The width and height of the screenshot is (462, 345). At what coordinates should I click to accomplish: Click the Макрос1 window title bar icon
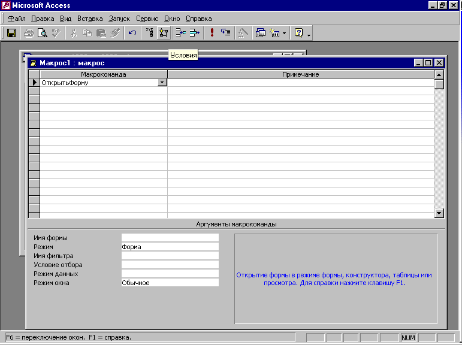coord(34,63)
